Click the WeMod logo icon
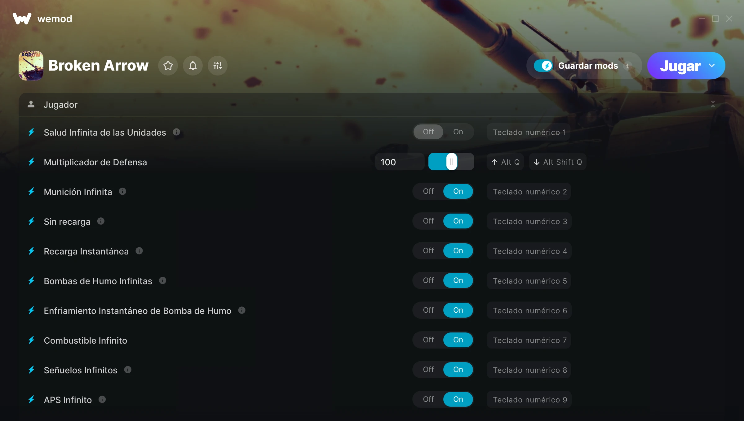Screen dimensions: 744x421 pyautogui.click(x=22, y=19)
